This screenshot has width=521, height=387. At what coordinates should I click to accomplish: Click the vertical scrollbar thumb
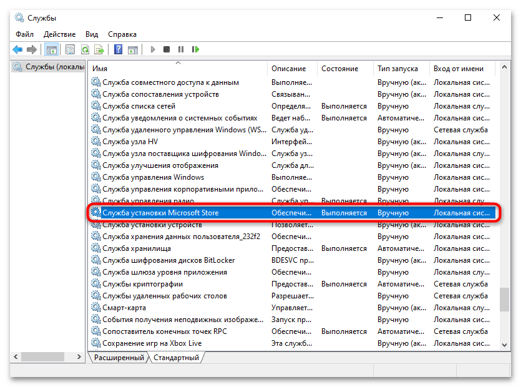point(504,300)
